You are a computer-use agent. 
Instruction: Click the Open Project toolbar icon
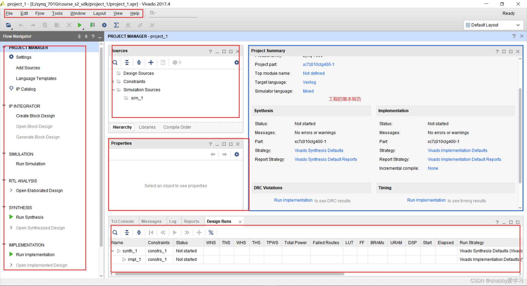click(9, 25)
